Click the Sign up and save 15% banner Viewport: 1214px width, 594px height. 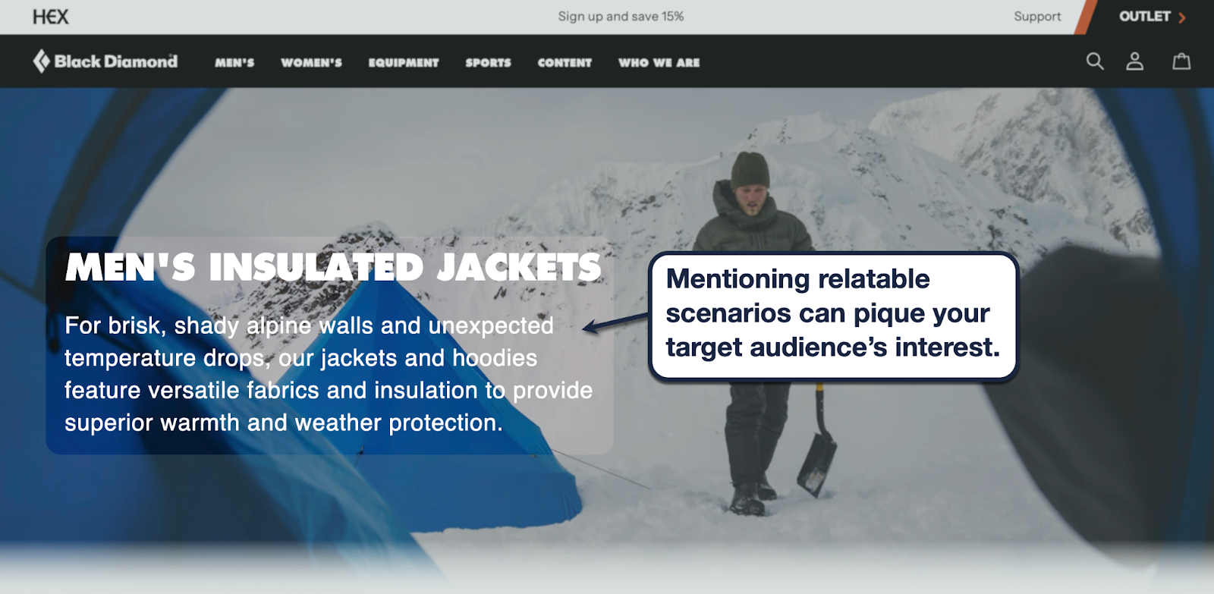[x=621, y=17]
